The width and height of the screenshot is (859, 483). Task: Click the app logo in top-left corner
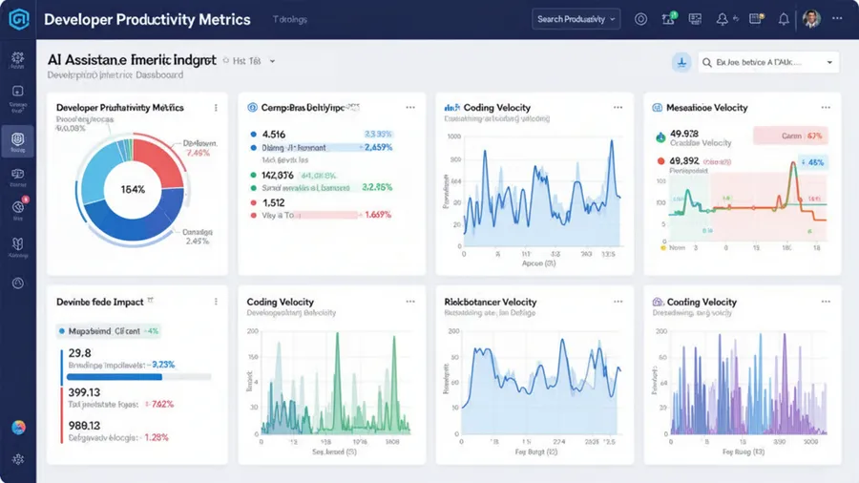coord(19,19)
